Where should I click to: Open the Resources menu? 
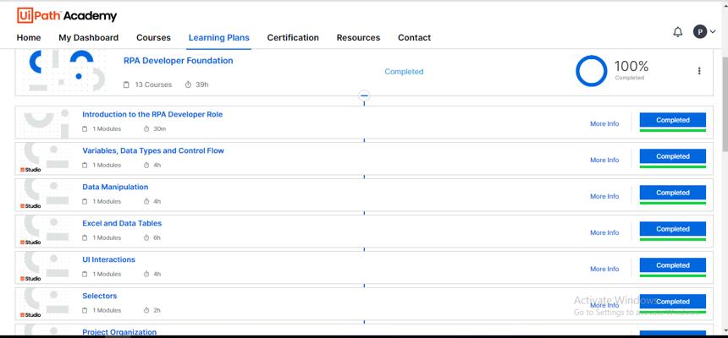point(358,38)
